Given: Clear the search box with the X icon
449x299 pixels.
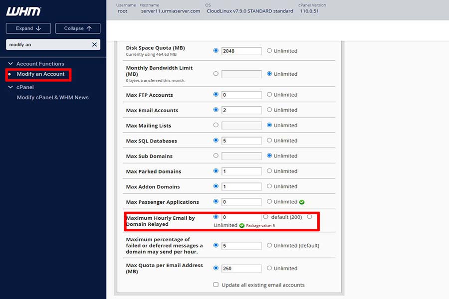Looking at the screenshot, I should 94,45.
